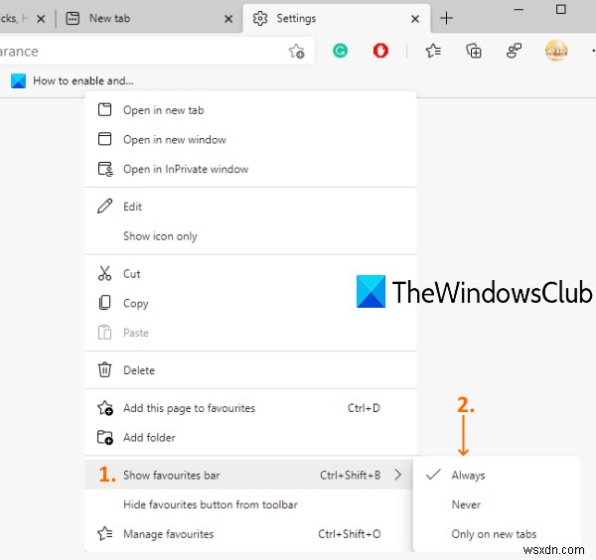Maximize the browser window
Image resolution: width=596 pixels, height=560 pixels.
coord(561,10)
